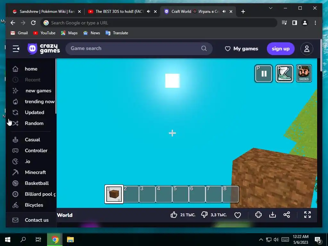Click the sign up button
Viewport: 328px width, 246px height.
tap(281, 49)
